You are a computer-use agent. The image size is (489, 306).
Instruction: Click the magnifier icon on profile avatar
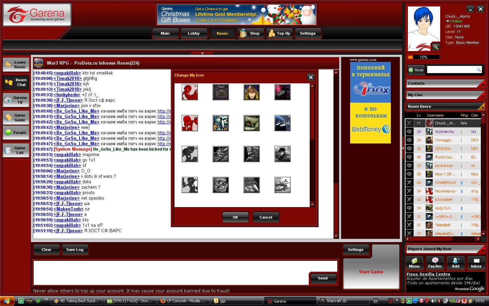pyautogui.click(x=435, y=47)
